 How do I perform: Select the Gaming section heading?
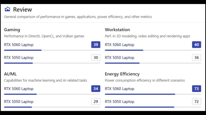(12, 30)
